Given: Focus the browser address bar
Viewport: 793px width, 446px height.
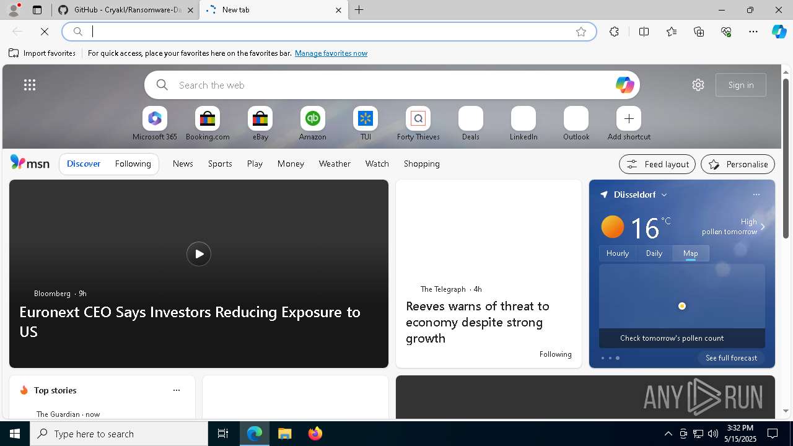Looking at the screenshot, I should 328,32.
